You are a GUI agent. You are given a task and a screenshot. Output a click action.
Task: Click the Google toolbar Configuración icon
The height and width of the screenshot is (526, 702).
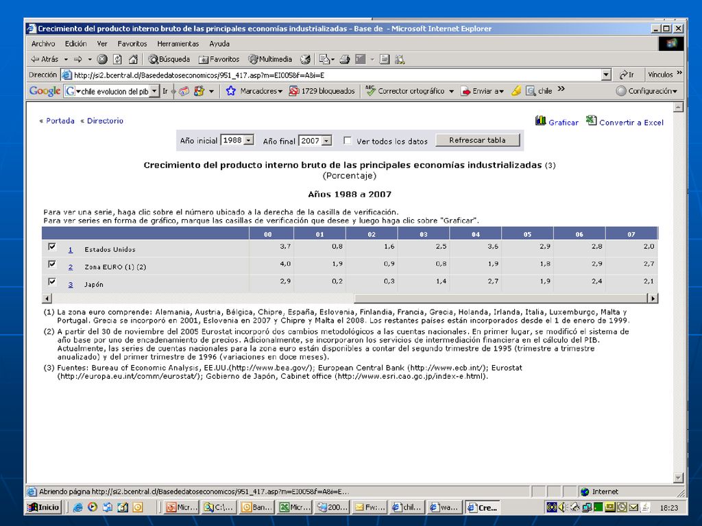pos(621,91)
